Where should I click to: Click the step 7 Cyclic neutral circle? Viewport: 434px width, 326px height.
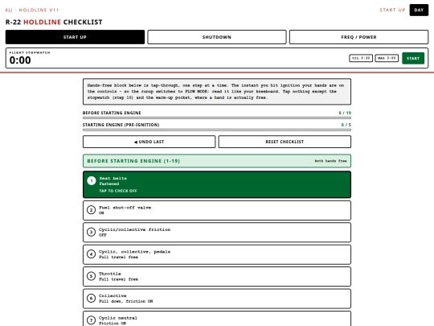click(x=91, y=320)
